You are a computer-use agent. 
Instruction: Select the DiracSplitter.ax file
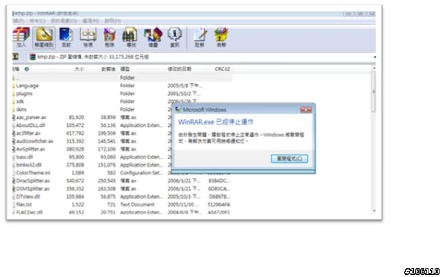tap(33, 181)
